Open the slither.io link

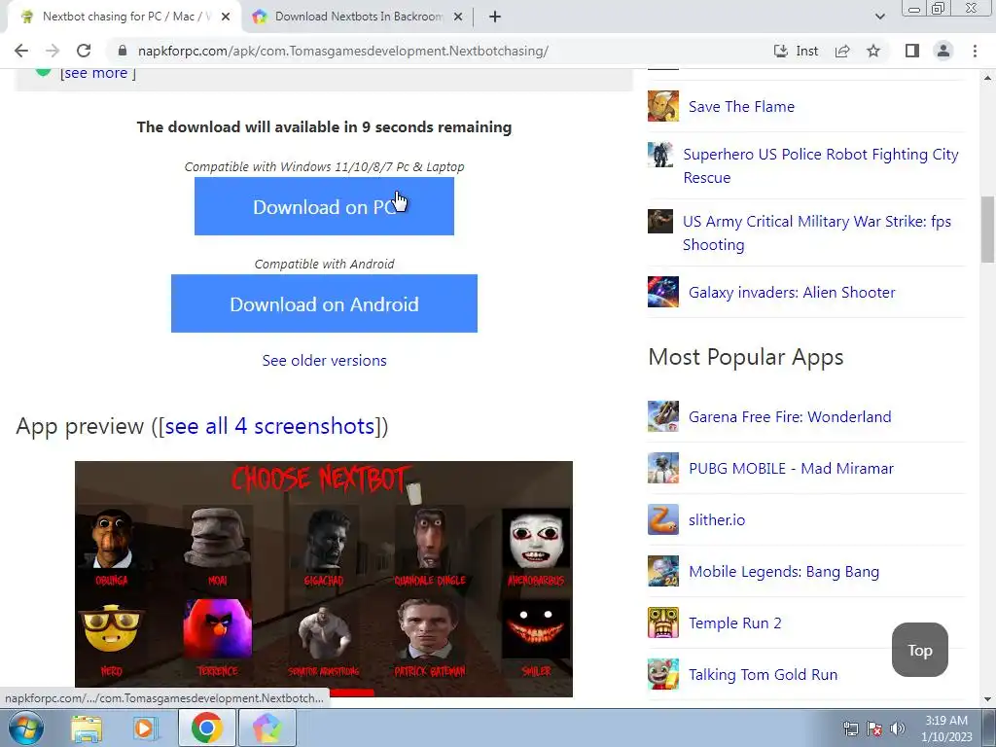click(717, 519)
